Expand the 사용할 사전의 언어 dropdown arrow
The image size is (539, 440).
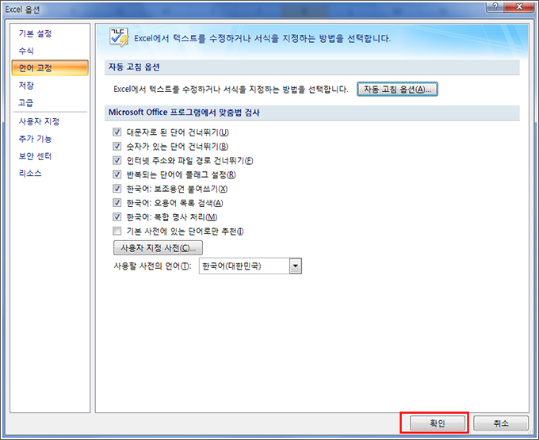(296, 266)
